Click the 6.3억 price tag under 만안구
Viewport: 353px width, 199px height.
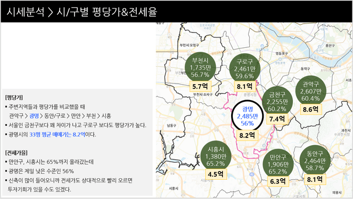278,181
